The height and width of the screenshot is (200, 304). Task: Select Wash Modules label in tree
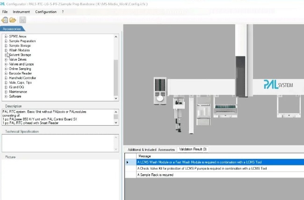tap(19, 50)
